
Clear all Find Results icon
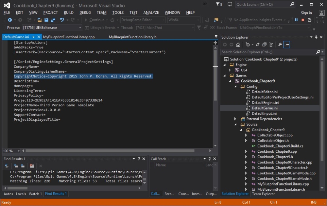coord(32,166)
